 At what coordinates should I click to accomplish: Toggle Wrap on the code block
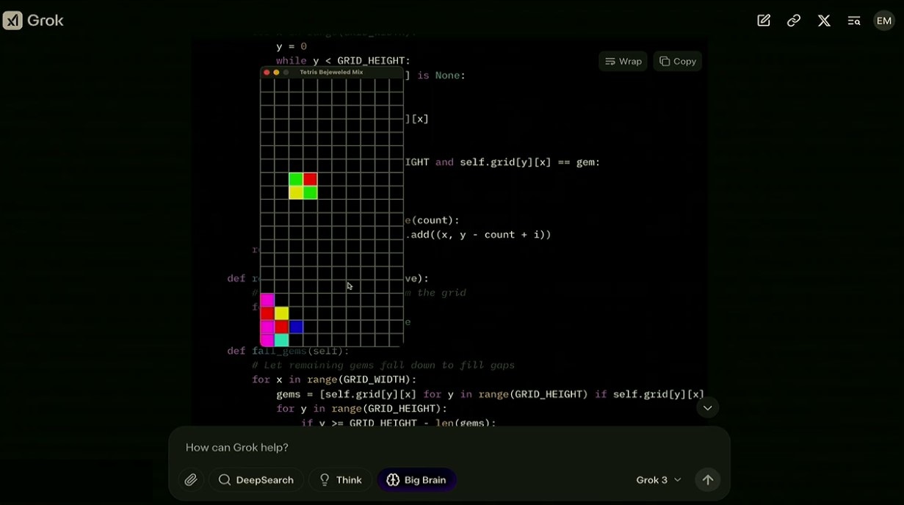coord(623,62)
